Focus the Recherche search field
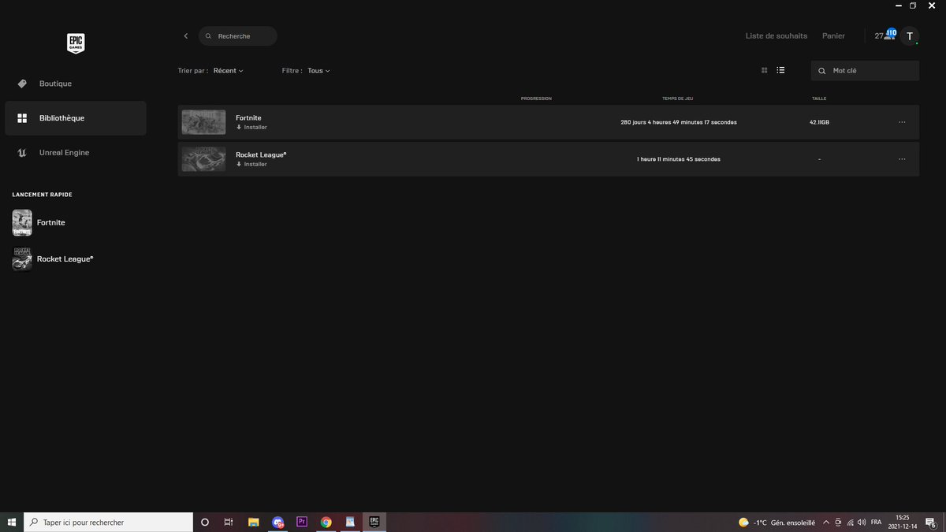 [238, 36]
